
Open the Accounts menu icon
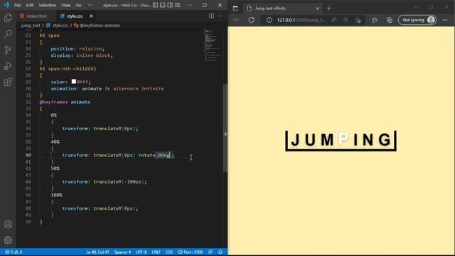pyautogui.click(x=8, y=224)
